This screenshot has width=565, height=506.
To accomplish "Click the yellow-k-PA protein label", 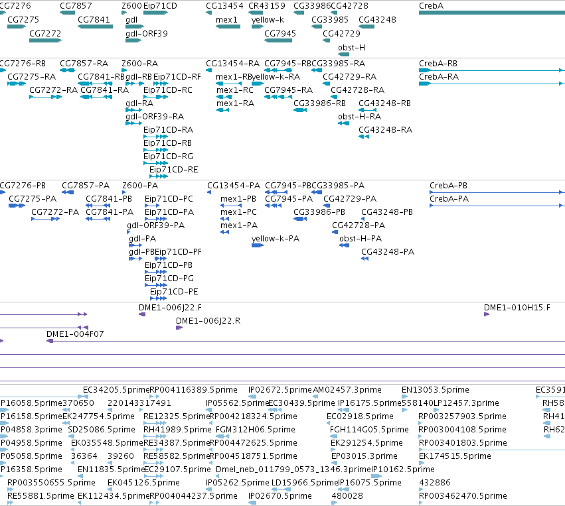I will [x=276, y=239].
